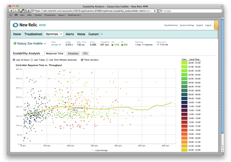Viewport: 231px width, 162px height.
Task: Open the Custom menu item
Action: click(93, 34)
